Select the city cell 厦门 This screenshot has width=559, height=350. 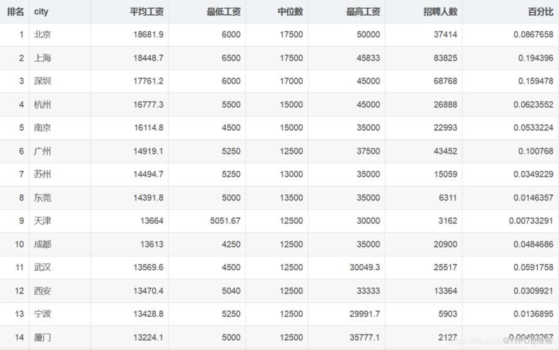(x=43, y=337)
